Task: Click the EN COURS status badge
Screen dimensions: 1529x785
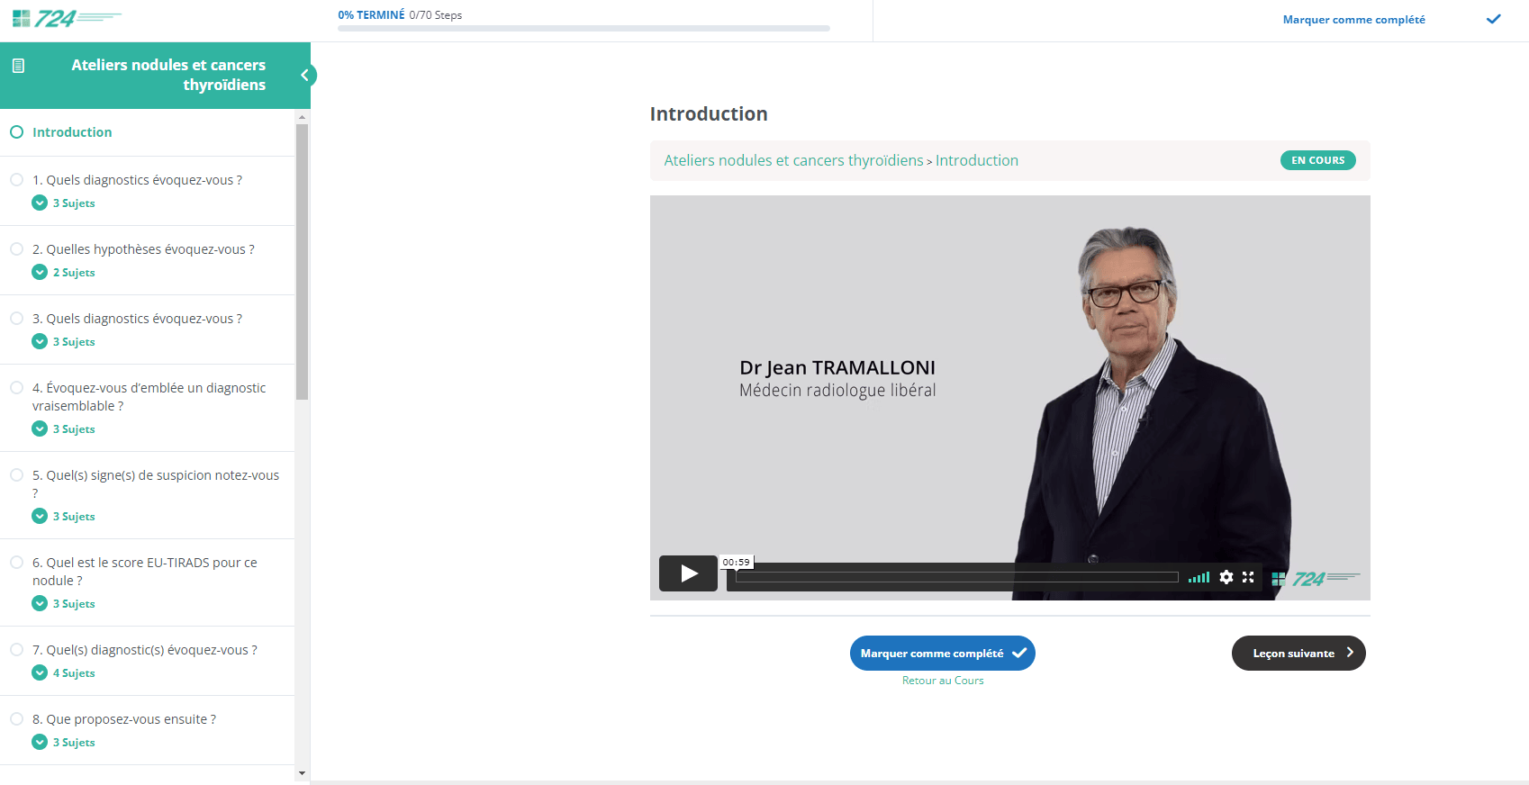Action: coord(1317,160)
